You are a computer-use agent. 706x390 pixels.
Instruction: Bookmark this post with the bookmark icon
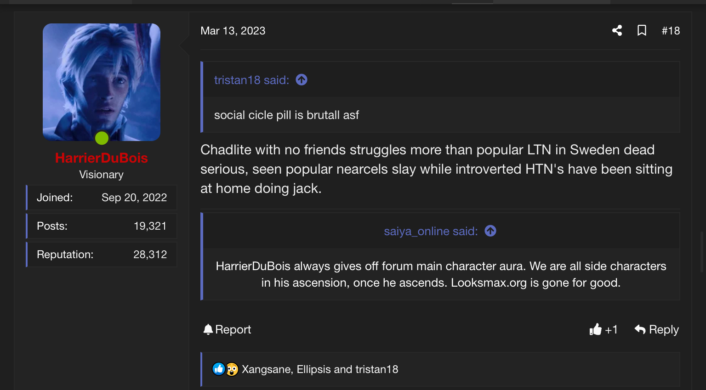[642, 31]
